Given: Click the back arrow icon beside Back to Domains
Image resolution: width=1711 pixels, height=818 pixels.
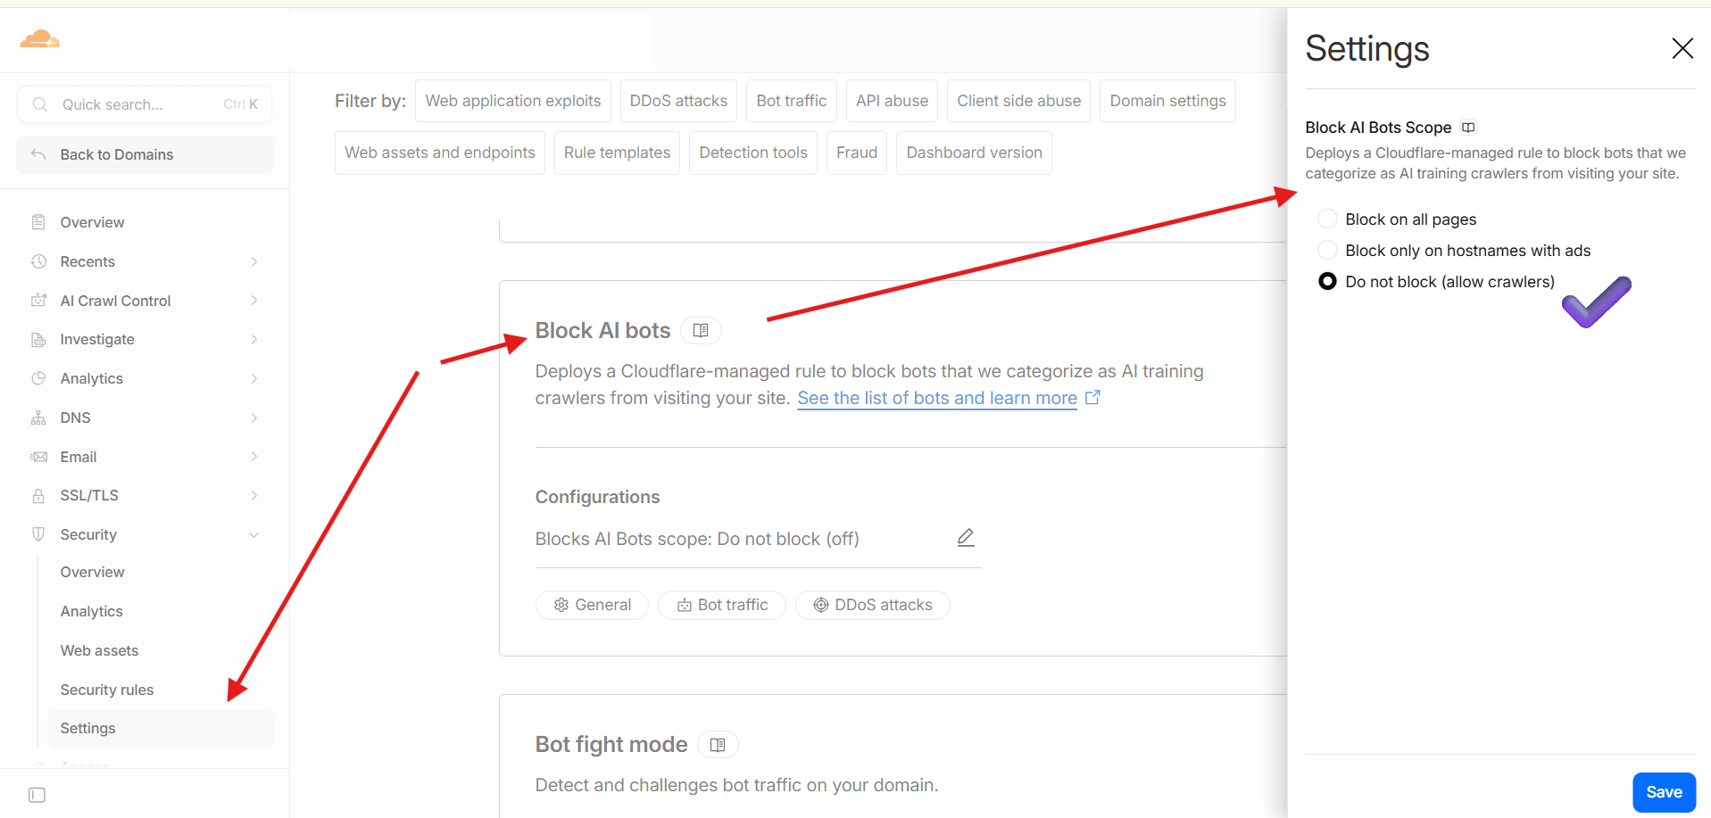Looking at the screenshot, I should click(38, 154).
